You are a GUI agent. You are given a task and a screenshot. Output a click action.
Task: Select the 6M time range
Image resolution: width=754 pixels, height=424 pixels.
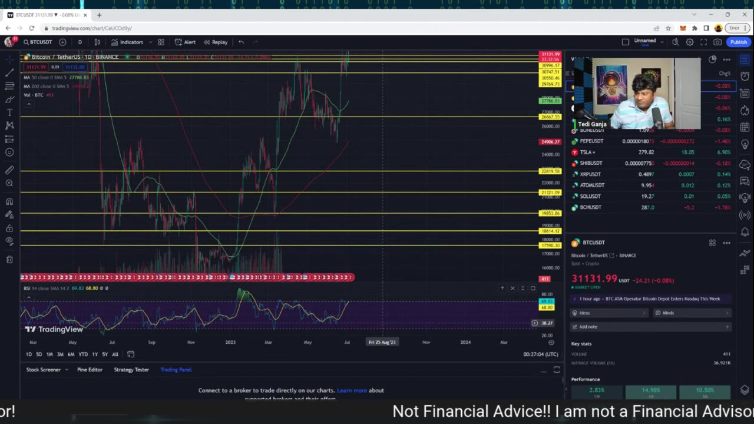click(71, 354)
